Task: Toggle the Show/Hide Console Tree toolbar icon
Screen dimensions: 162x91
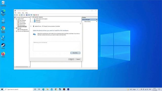Action: [22, 15]
